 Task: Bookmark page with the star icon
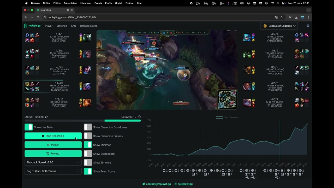[x=282, y=17]
